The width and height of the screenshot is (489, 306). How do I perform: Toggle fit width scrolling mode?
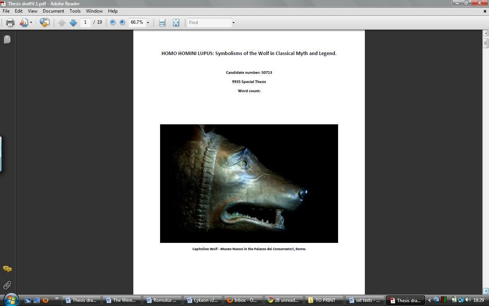tap(162, 23)
